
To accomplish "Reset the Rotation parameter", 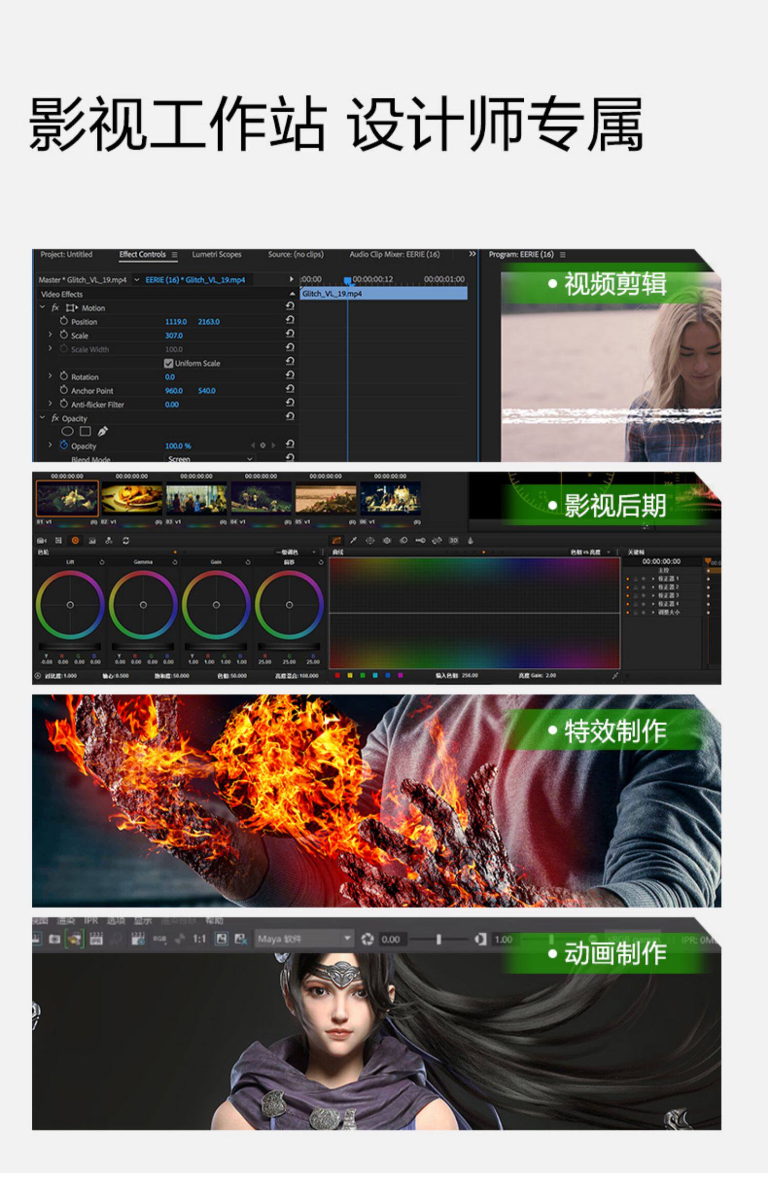I will pos(290,375).
